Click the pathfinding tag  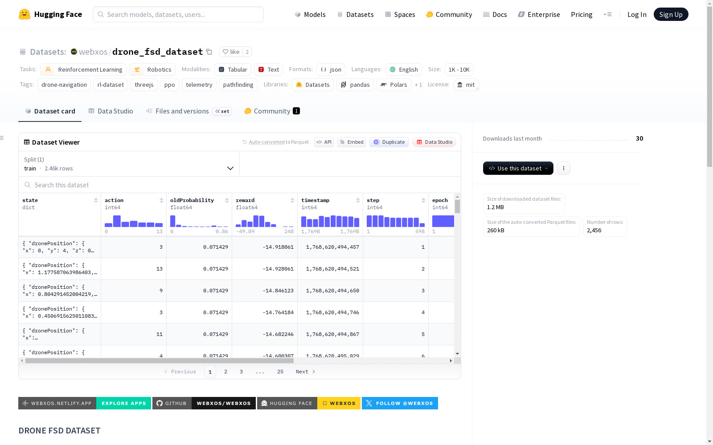tap(238, 85)
